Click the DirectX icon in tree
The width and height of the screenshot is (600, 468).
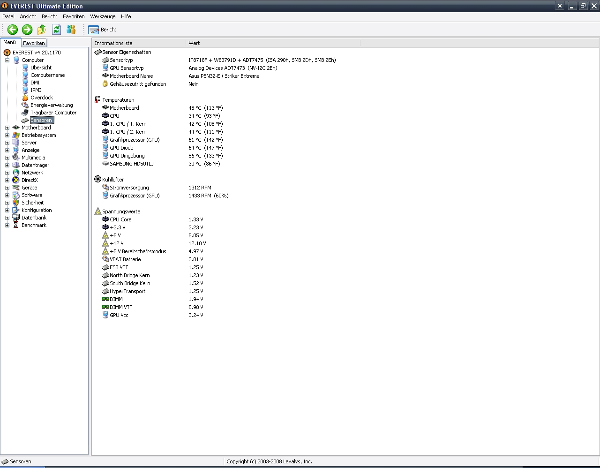tap(16, 180)
